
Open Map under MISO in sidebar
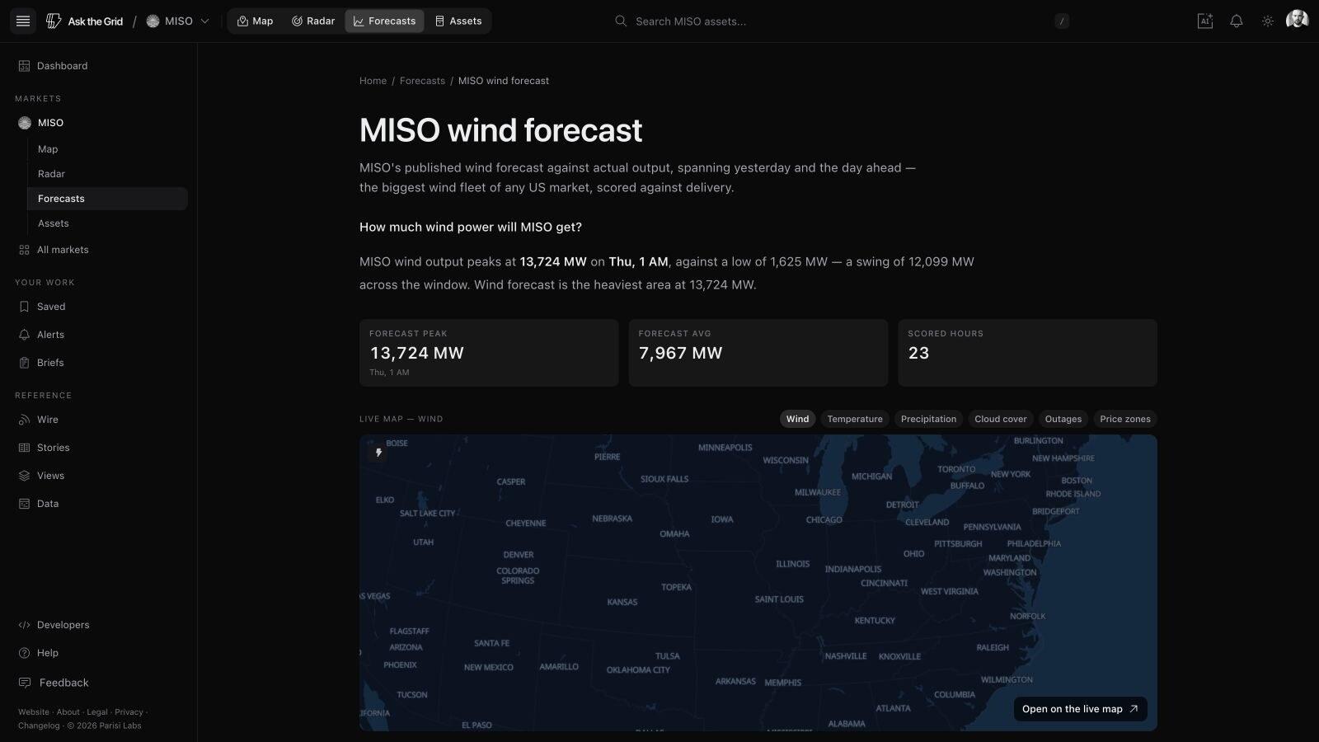(x=107, y=149)
